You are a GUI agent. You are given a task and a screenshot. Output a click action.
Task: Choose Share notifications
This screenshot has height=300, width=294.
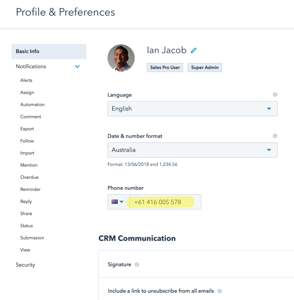26,214
